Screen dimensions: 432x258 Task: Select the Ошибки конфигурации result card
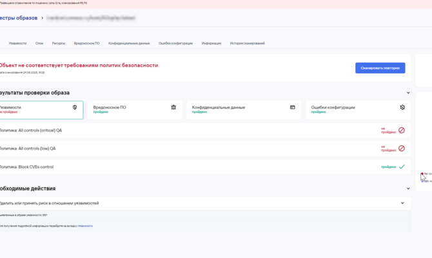[358, 110]
